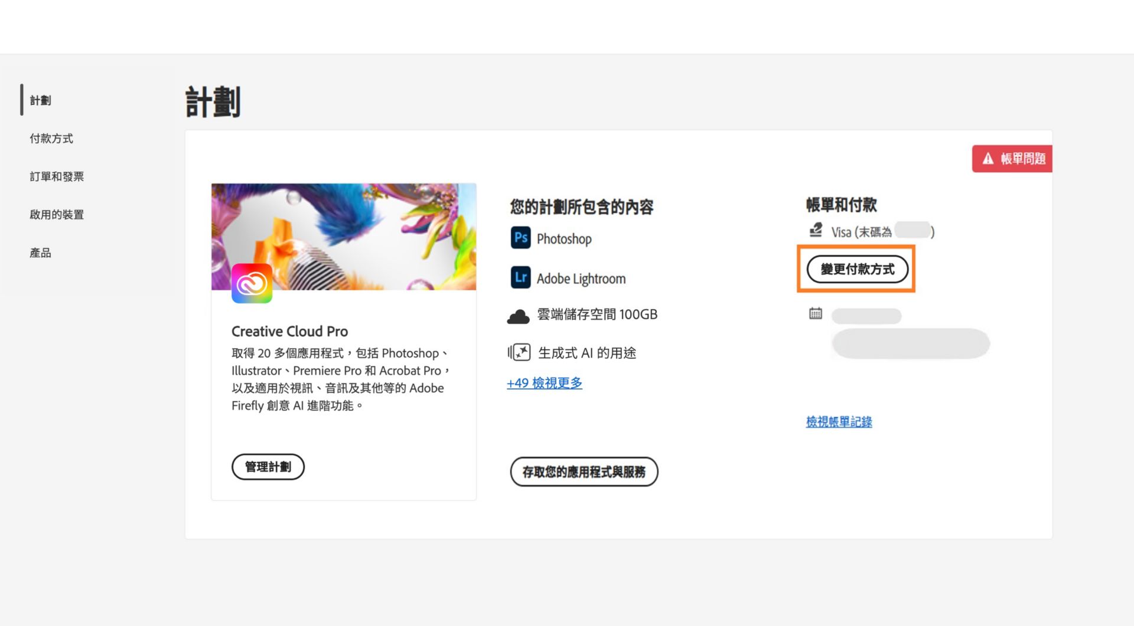The height and width of the screenshot is (626, 1134).
Task: Click the 存取您的應用程式與服務 button
Action: pos(584,472)
